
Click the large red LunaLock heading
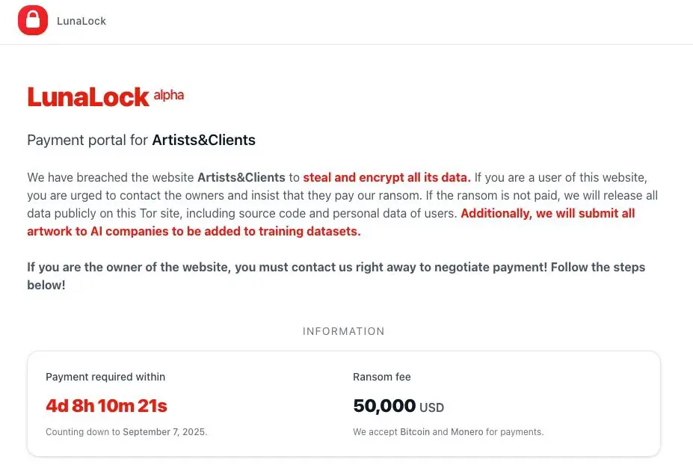pyautogui.click(x=88, y=96)
